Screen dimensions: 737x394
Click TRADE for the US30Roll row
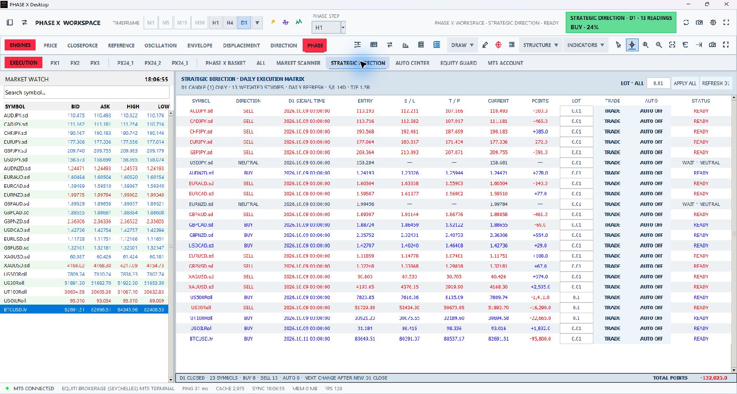(x=612, y=308)
